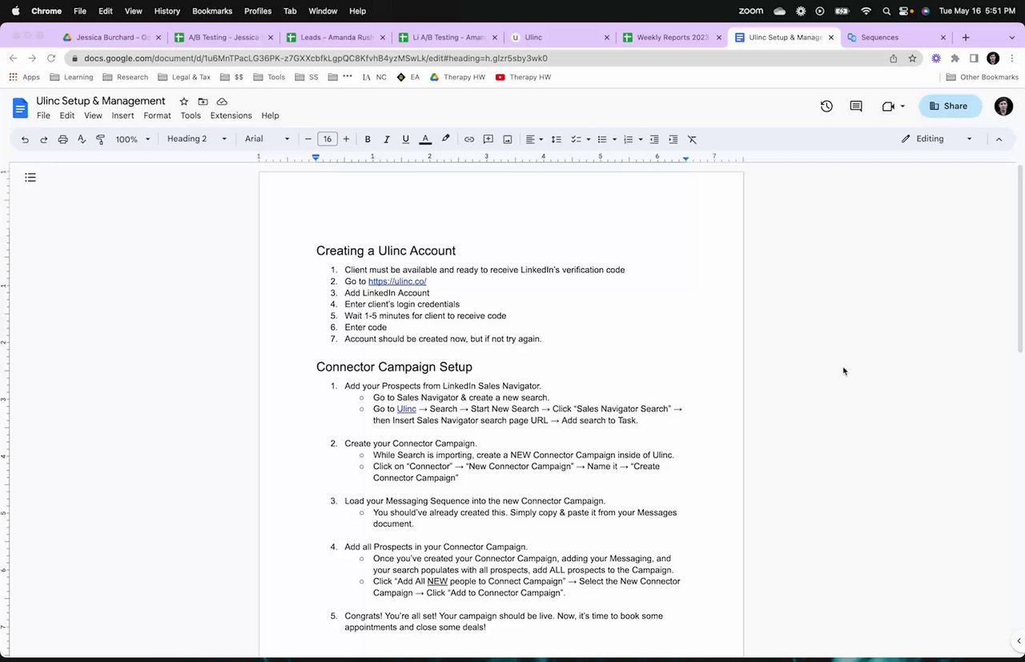This screenshot has width=1025, height=662.
Task: Clear formatting
Action: pyautogui.click(x=692, y=139)
